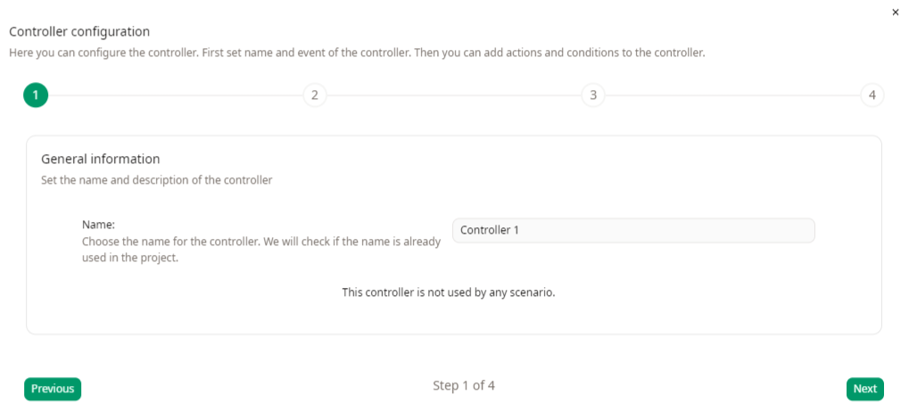The image size is (909, 411).
Task: Click the 'Step 1 of 4' indicator
Action: [464, 386]
